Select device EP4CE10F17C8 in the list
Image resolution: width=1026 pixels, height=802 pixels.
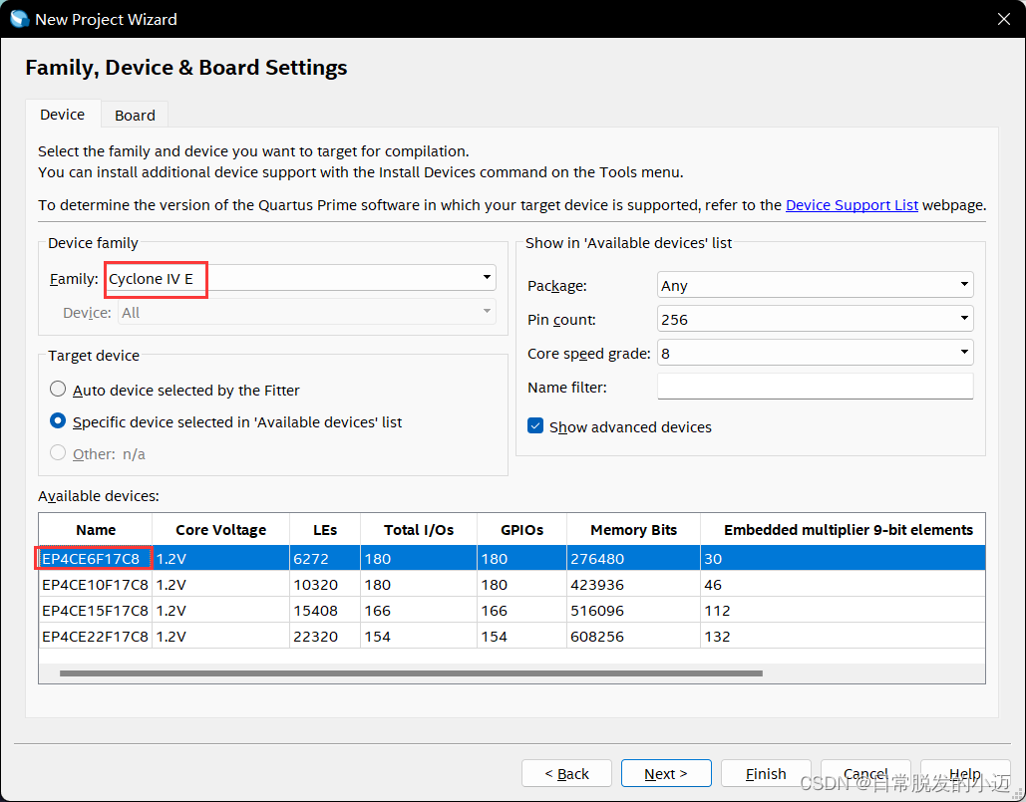click(95, 585)
